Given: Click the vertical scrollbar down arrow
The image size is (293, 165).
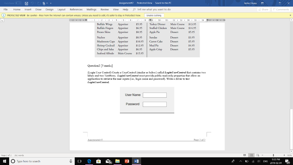Looking at the screenshot, I should coord(291,151).
